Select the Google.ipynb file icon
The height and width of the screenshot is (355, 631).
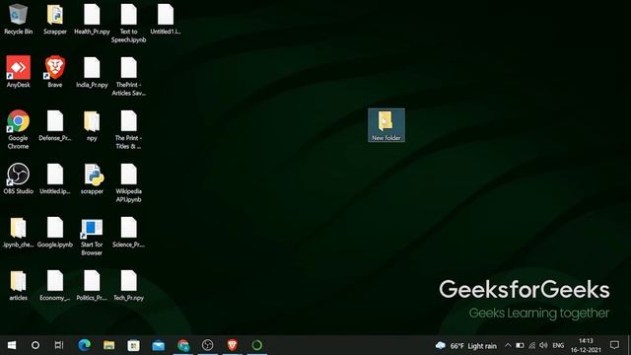click(x=55, y=232)
